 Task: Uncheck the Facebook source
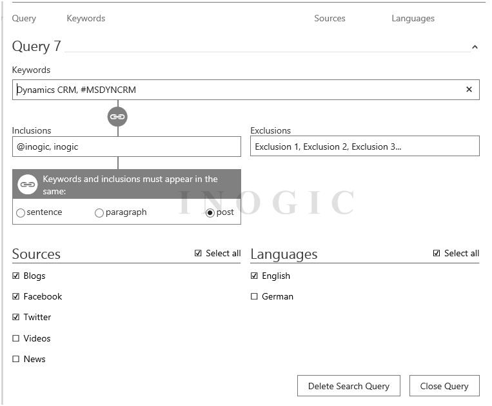(x=15, y=296)
